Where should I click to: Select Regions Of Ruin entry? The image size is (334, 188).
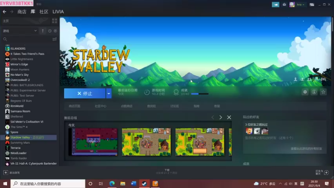tap(21, 101)
